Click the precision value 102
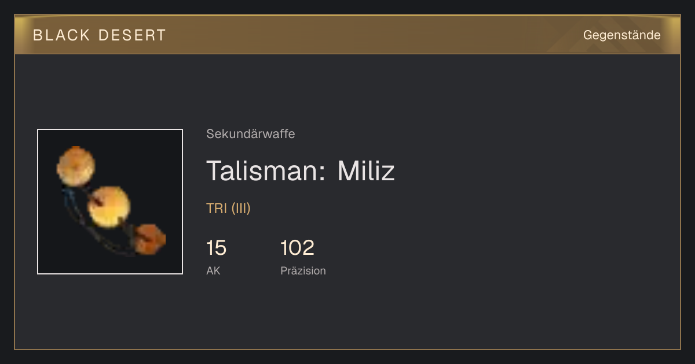Image resolution: width=695 pixels, height=364 pixels. tap(297, 248)
